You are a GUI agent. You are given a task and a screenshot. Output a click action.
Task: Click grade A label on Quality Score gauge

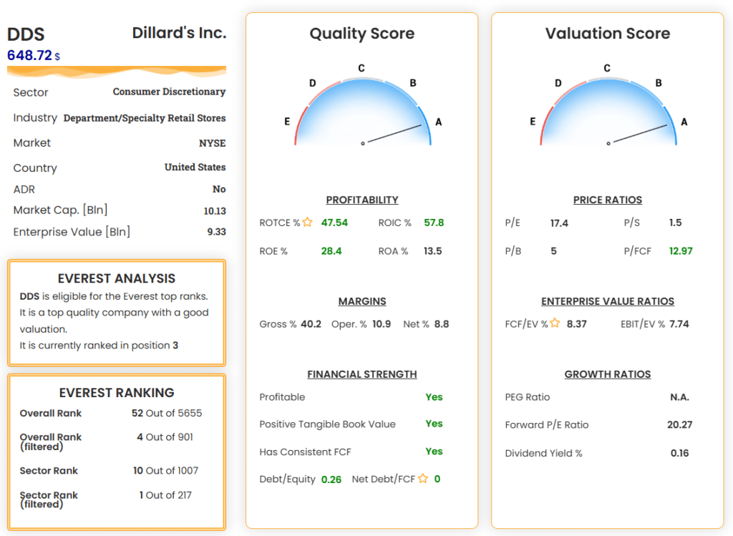coord(439,122)
